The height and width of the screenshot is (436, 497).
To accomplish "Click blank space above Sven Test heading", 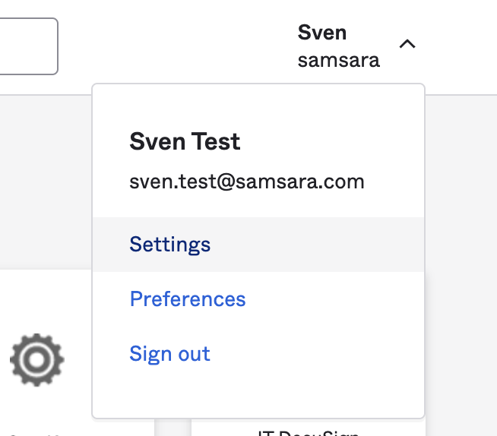I will 258,106.
